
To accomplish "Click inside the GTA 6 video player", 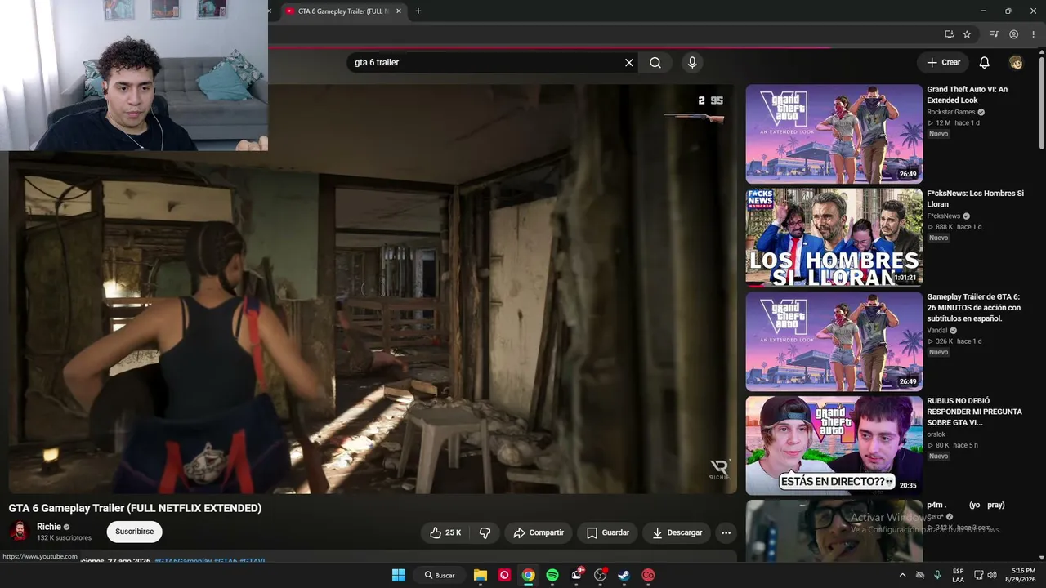I will click(x=373, y=289).
